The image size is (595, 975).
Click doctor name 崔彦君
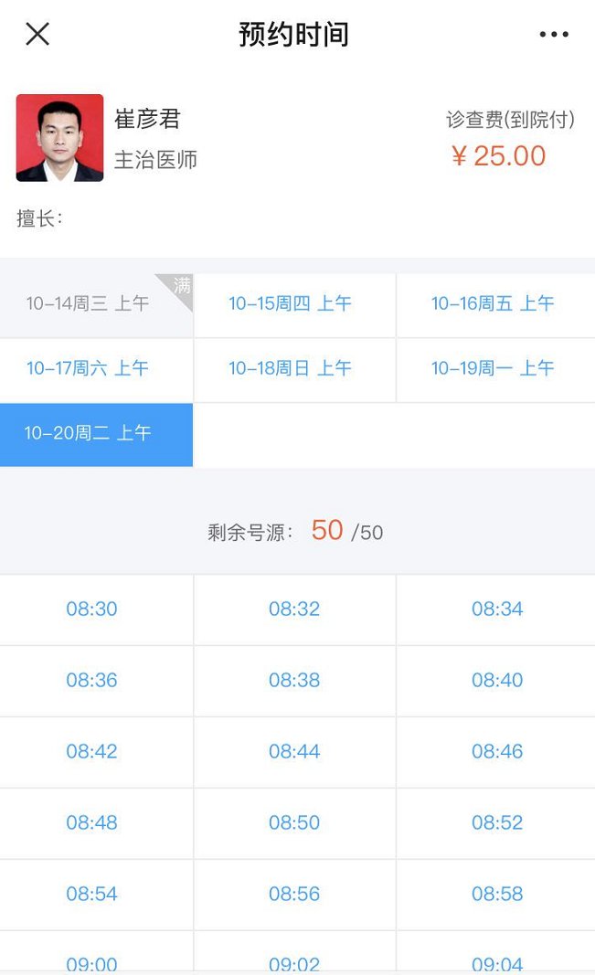coord(148,119)
